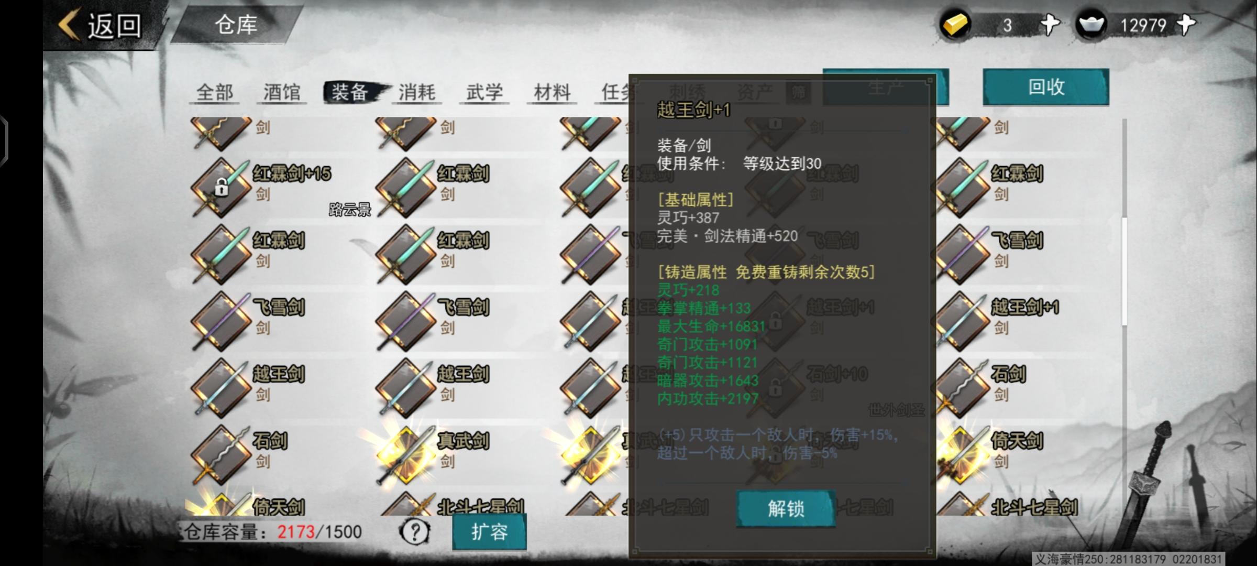Select the 石剑 wavy sword icon at far right
The height and width of the screenshot is (566, 1257).
point(961,388)
